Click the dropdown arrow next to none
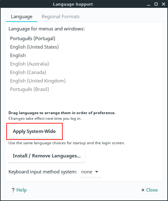The width and height of the screenshot is (168, 201). pyautogui.click(x=97, y=172)
